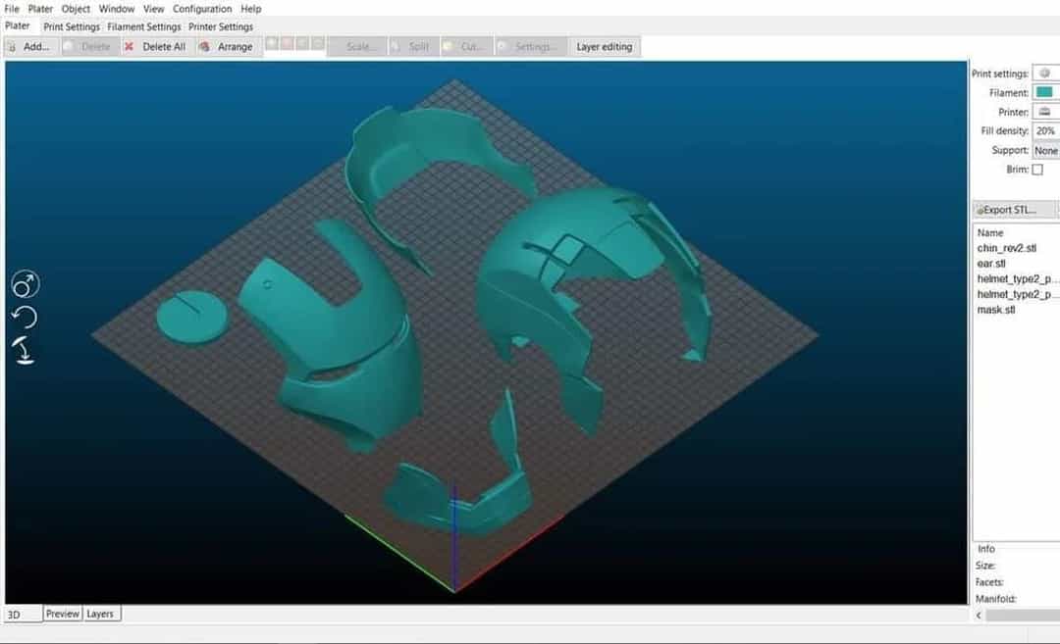Click the Add... button to load a model
The width and height of the screenshot is (1060, 644).
[x=30, y=47]
